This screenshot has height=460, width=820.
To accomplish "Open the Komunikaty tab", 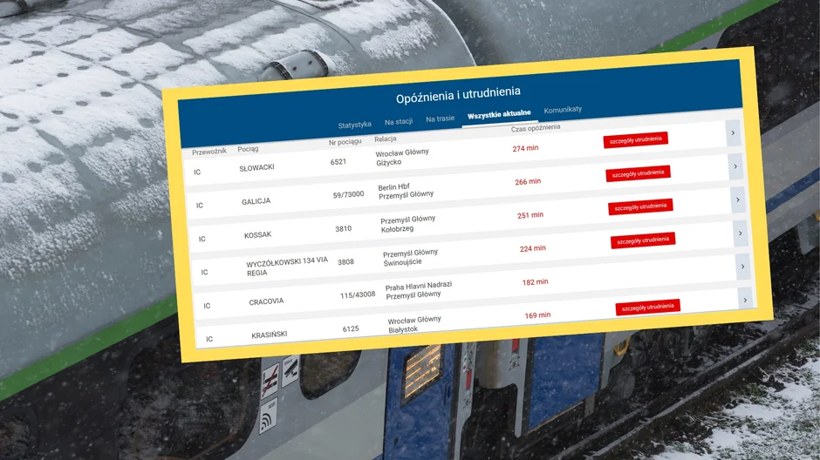I will (x=563, y=110).
